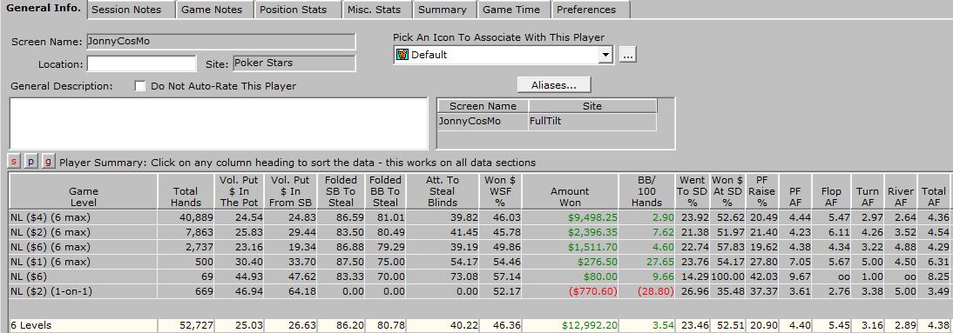This screenshot has height=333, width=953.
Task: Sort by Total AF column header
Action: click(934, 191)
